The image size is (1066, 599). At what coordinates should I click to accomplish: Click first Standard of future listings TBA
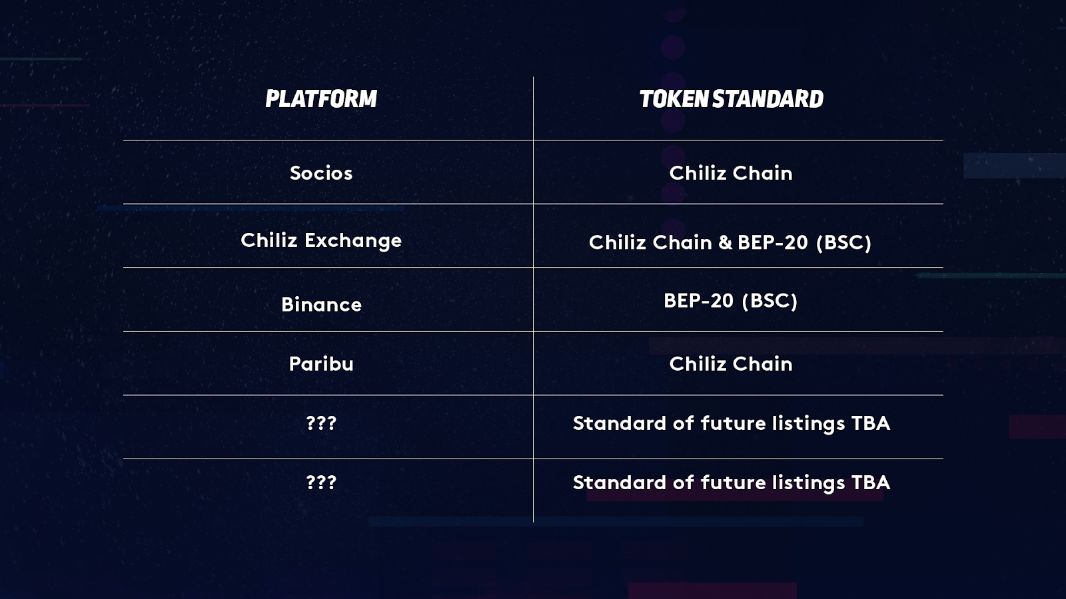[732, 423]
